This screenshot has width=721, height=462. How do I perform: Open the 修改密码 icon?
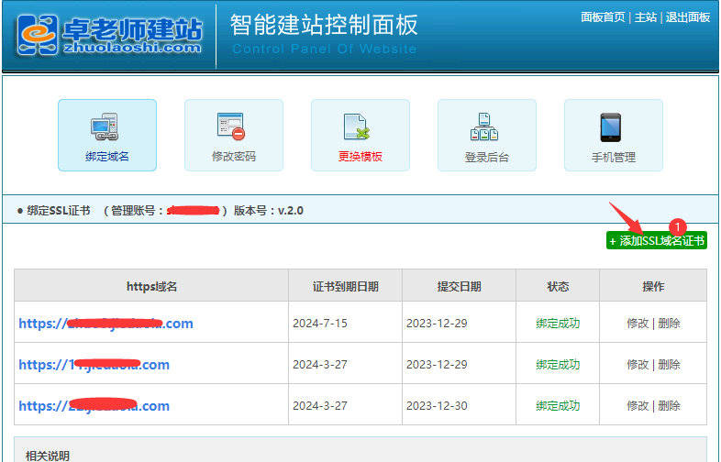tap(234, 126)
